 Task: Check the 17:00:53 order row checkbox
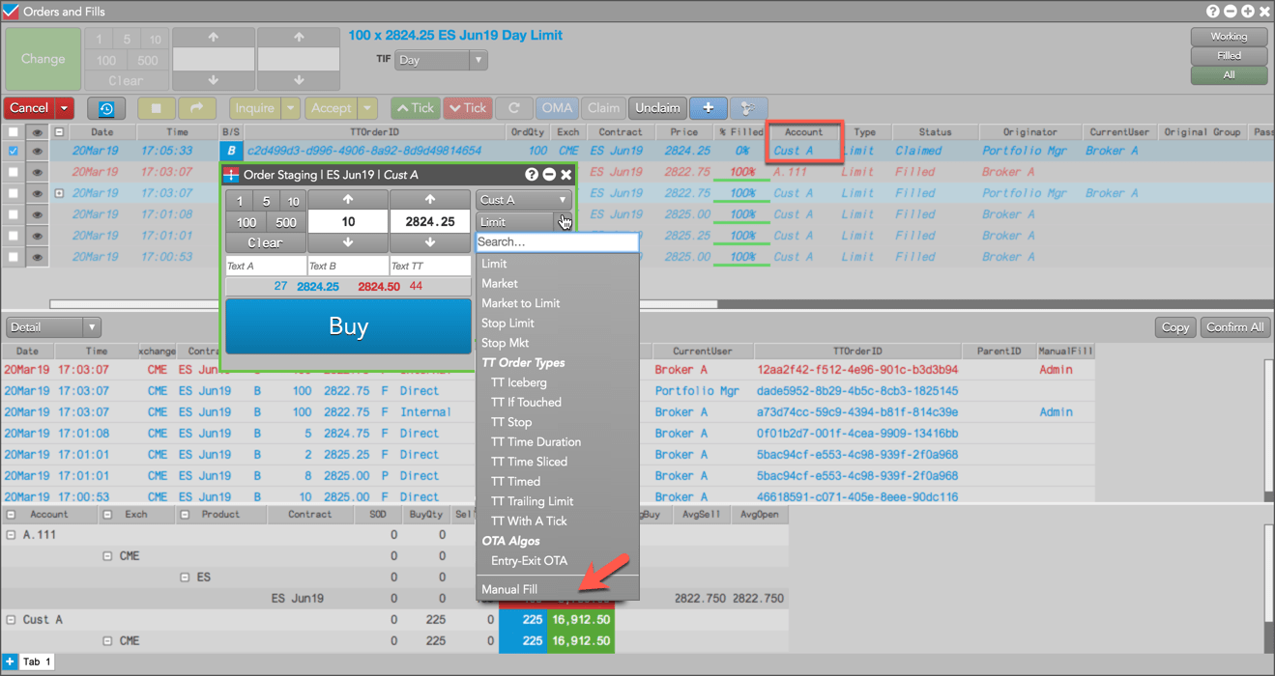13,257
